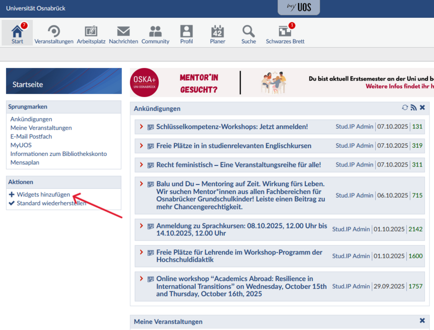Go to Community people icon
This screenshot has width=434, height=330.
coord(155,31)
